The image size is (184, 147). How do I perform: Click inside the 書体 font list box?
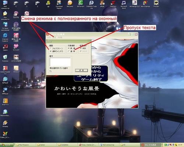[x=60, y=62]
